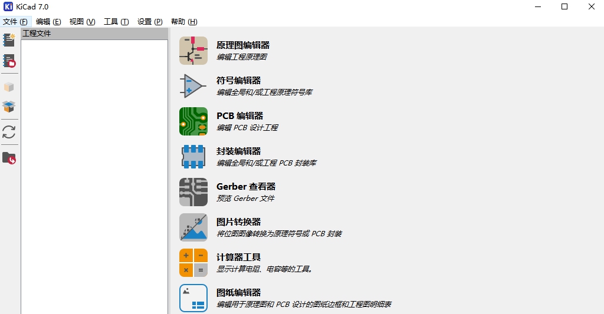Click the 原理图编辑器 title text

click(243, 45)
